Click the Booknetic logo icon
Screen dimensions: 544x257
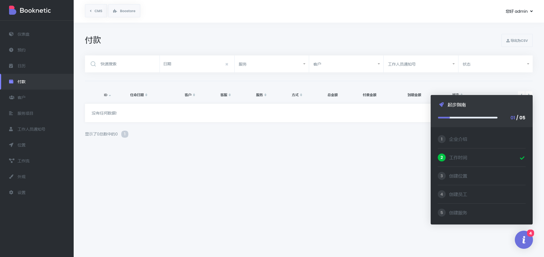pos(12,10)
